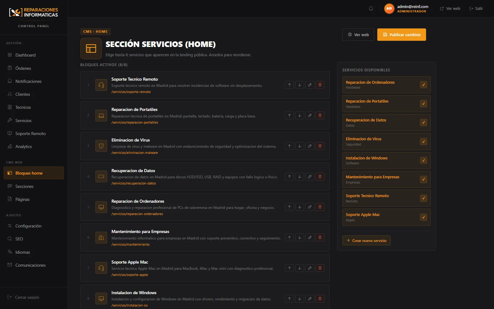Image resolution: width=494 pixels, height=309 pixels.
Task: Click the Eliminacion de Virus available service card
Action: (x=387, y=142)
